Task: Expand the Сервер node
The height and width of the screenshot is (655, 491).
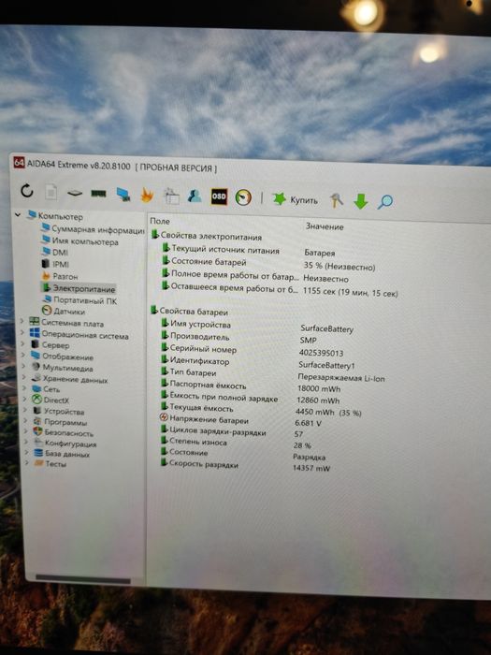Action: coord(22,343)
